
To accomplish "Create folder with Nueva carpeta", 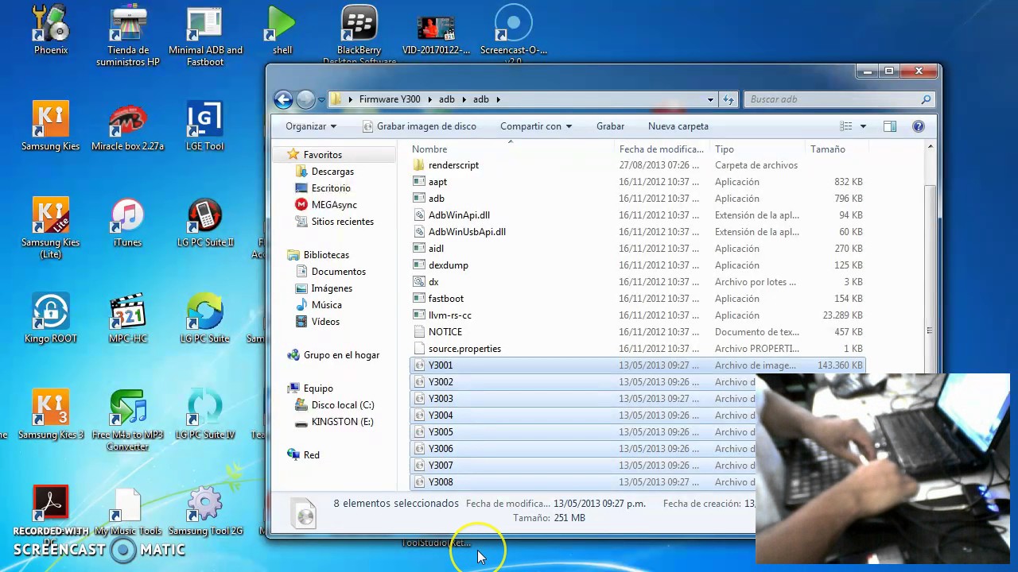I will click(678, 126).
